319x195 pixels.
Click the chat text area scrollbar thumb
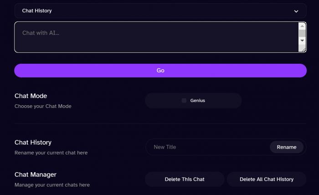point(302,33)
